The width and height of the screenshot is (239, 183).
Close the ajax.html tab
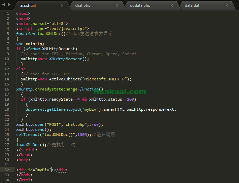pos(62,5)
